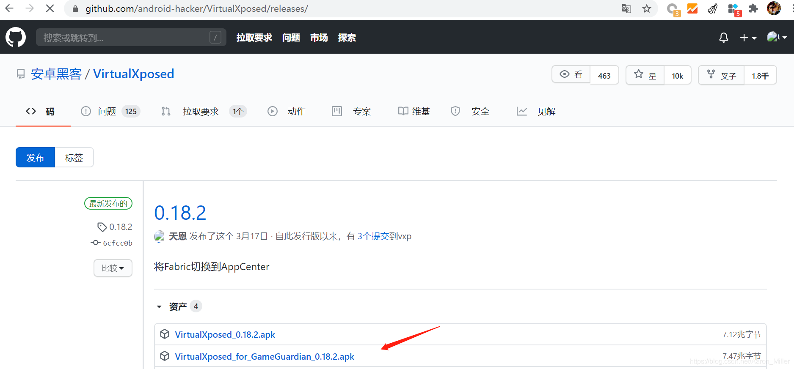Open the Google Translate page icon
This screenshot has width=794, height=369.
pyautogui.click(x=626, y=8)
